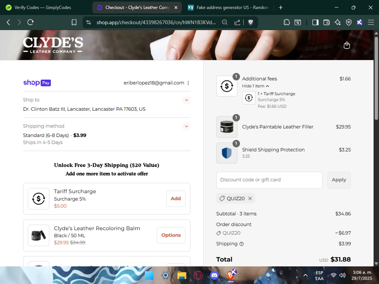Apply the discount code

pyautogui.click(x=339, y=180)
